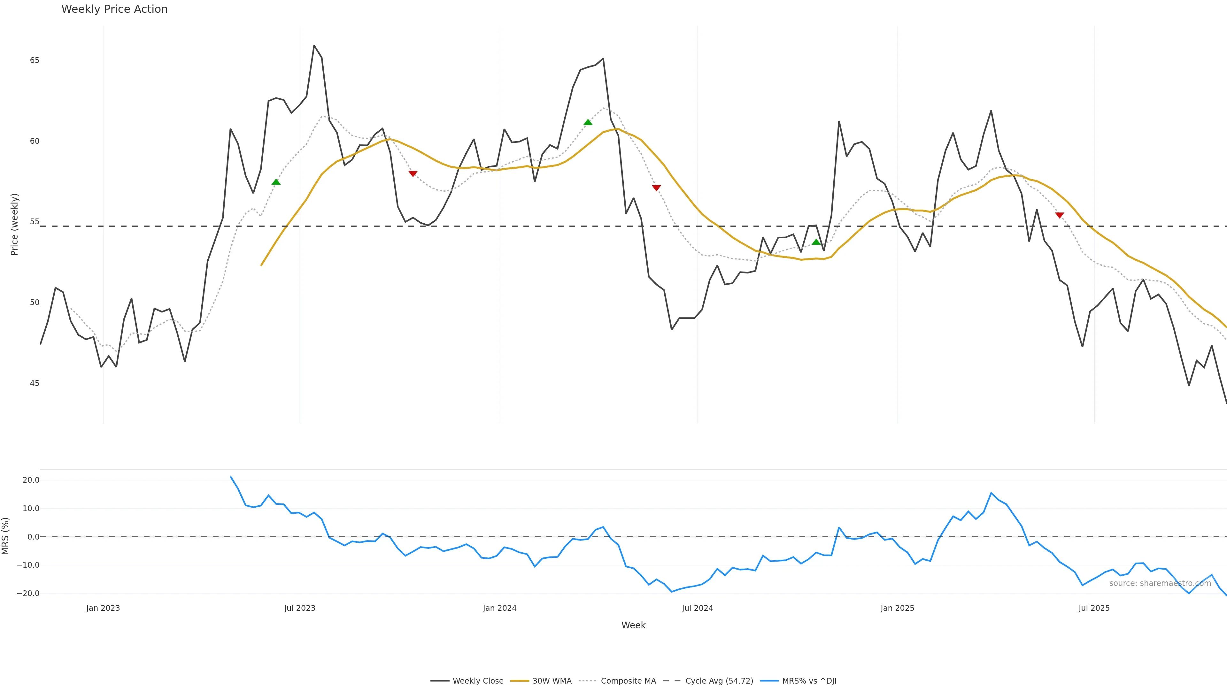
Task: Click the red down-triangle marker in late 2023
Action: pos(413,174)
